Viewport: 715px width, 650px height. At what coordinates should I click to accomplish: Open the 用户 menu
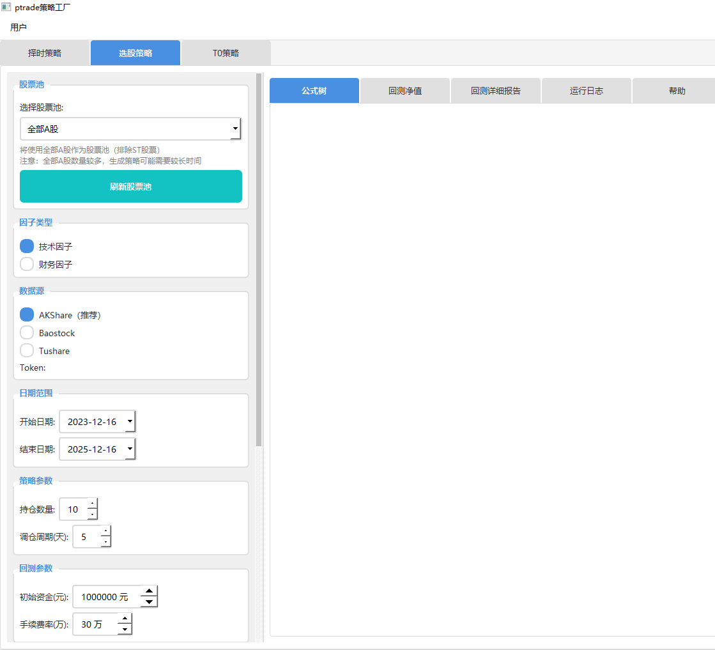click(x=19, y=27)
